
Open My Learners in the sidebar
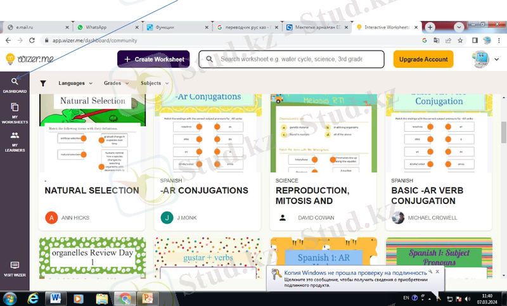(15, 141)
